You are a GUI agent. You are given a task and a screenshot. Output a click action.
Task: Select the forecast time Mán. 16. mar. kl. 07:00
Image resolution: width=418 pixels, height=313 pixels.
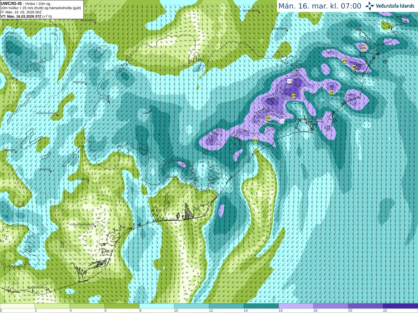(320, 6)
